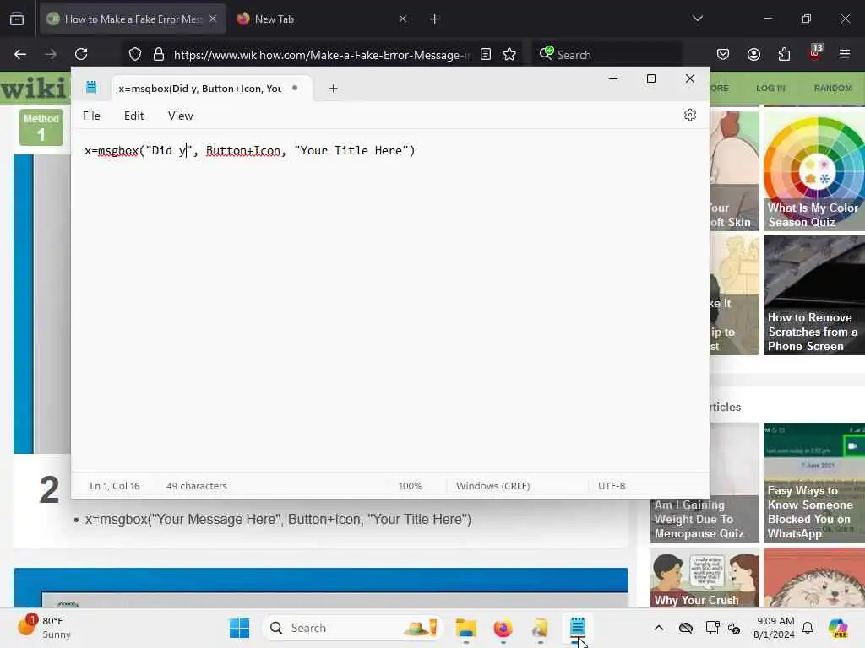Click the Ln 1, Col 16 status entry

115,486
